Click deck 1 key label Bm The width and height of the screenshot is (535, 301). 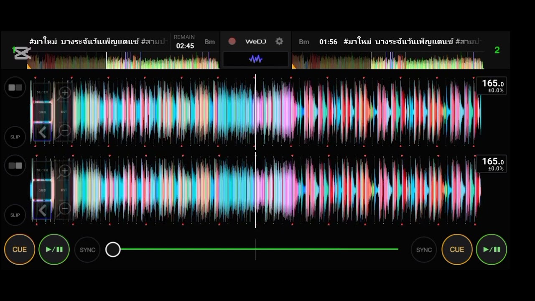(x=209, y=42)
